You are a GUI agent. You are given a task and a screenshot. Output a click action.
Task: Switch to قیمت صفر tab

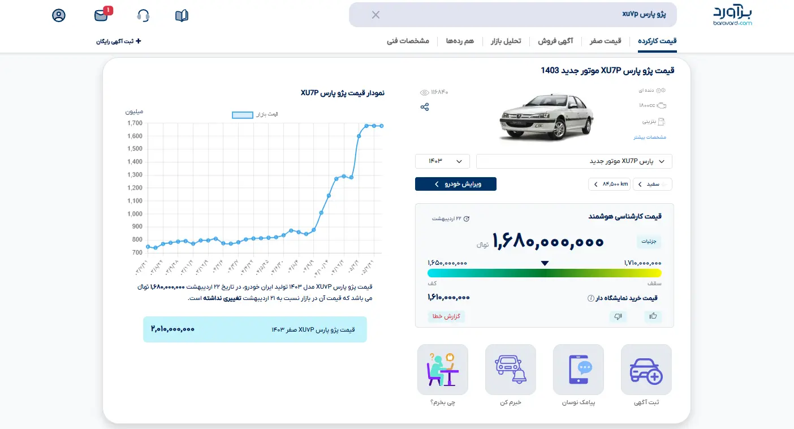point(606,41)
